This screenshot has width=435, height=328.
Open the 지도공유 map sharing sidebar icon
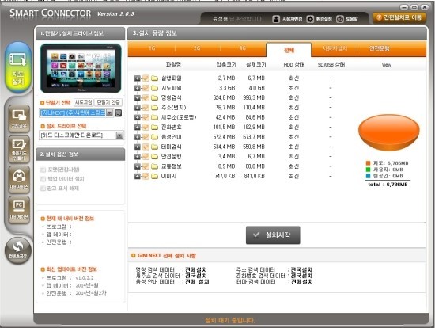pos(19,118)
